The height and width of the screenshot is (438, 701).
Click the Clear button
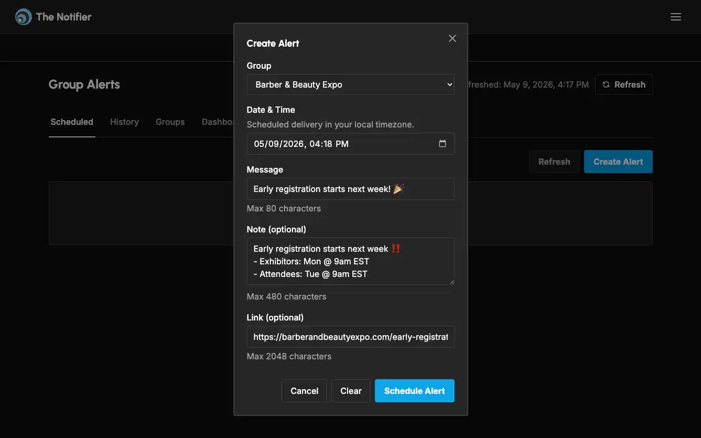(x=351, y=391)
